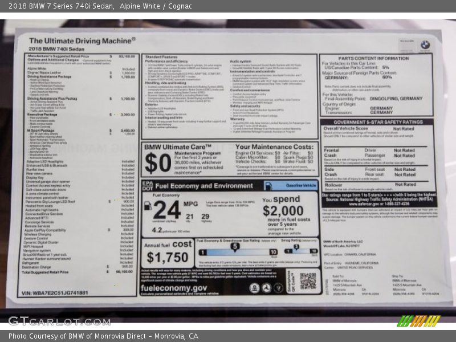Image resolution: width=456 pixels, height=342 pixels.
Task: Click the large '24' combined MPG figure
Action: click(167, 210)
